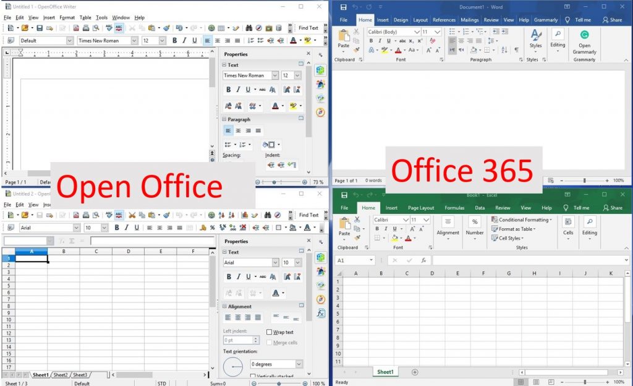633x386 pixels.
Task: Open Find & Replace binoculars in Writer toolbar
Action: tap(249, 28)
